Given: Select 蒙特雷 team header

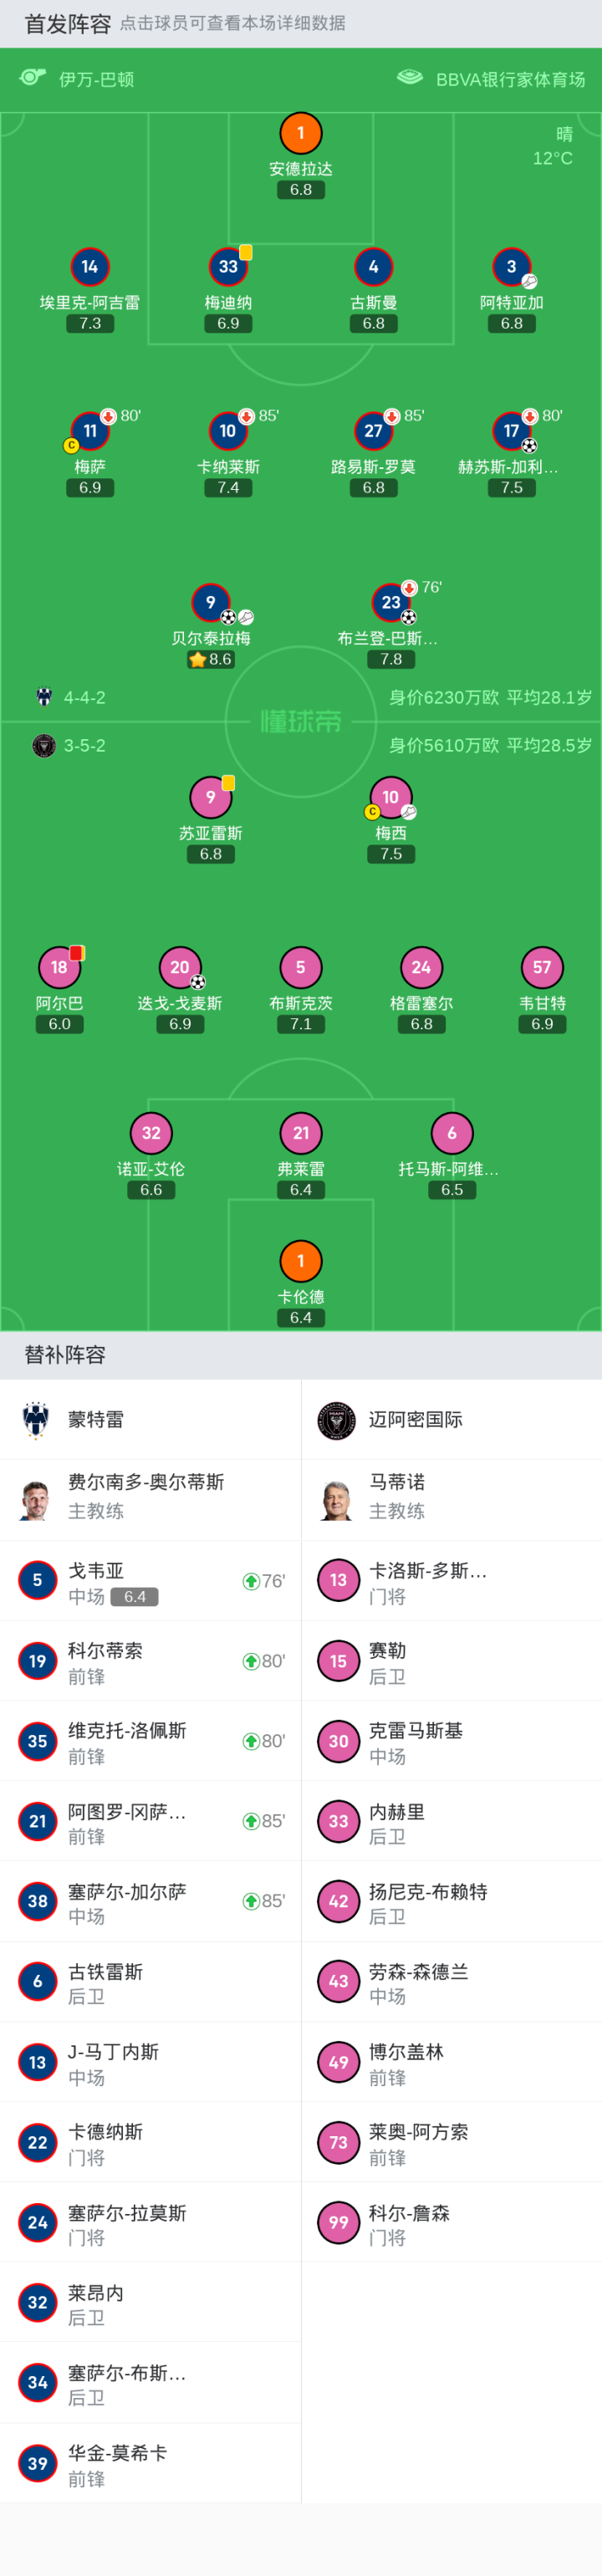Looking at the screenshot, I should coord(96,1420).
